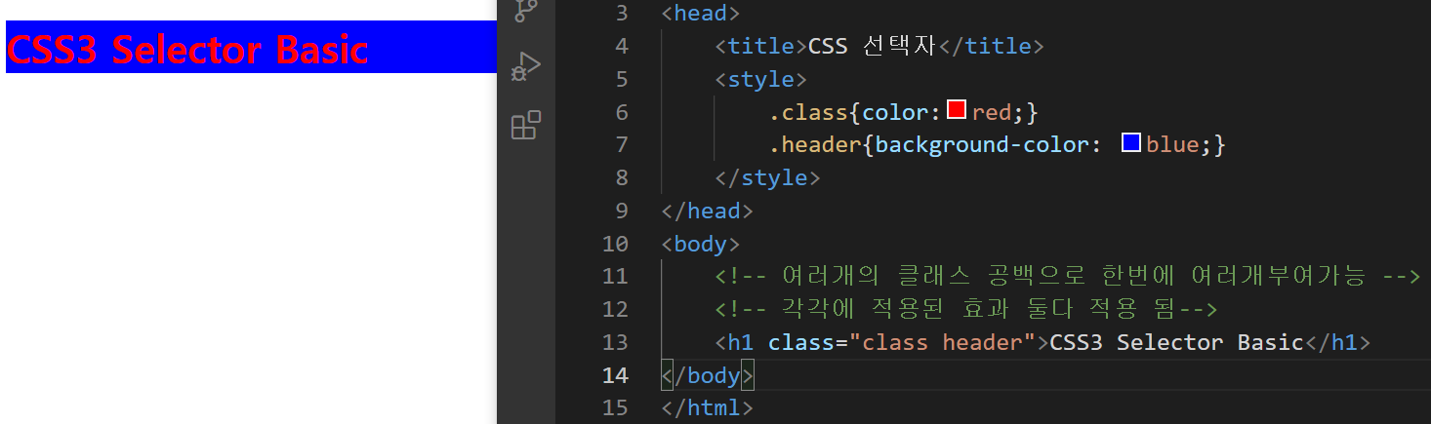Click the closing </body> tag

(708, 375)
